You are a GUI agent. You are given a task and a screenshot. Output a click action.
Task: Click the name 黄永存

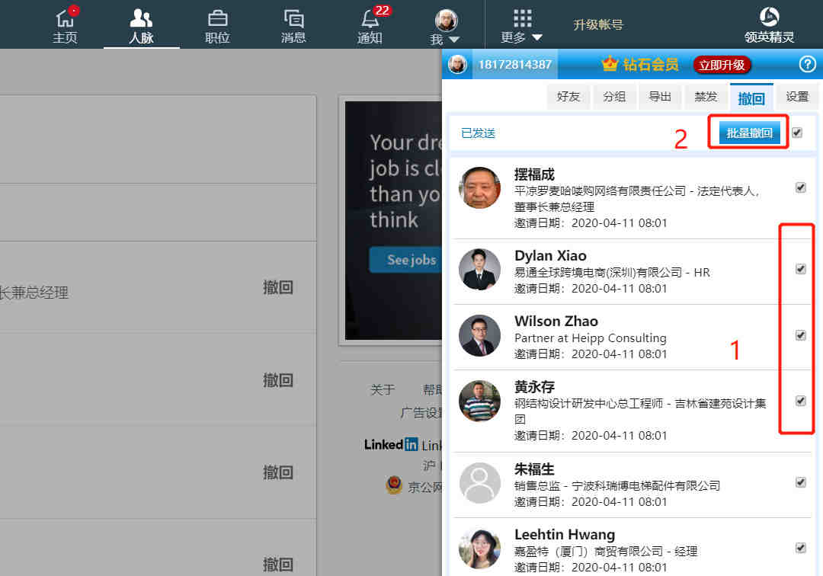[534, 386]
